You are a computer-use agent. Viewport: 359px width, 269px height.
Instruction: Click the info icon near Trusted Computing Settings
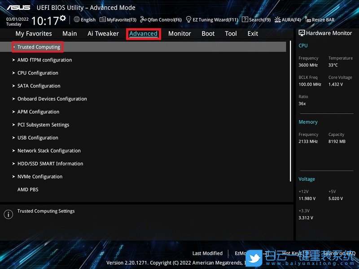click(8, 214)
